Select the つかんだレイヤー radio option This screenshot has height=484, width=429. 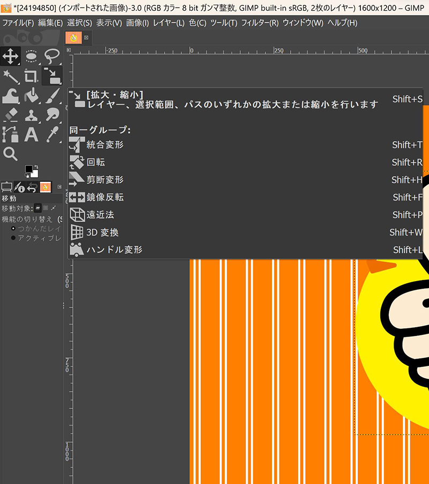[13, 228]
